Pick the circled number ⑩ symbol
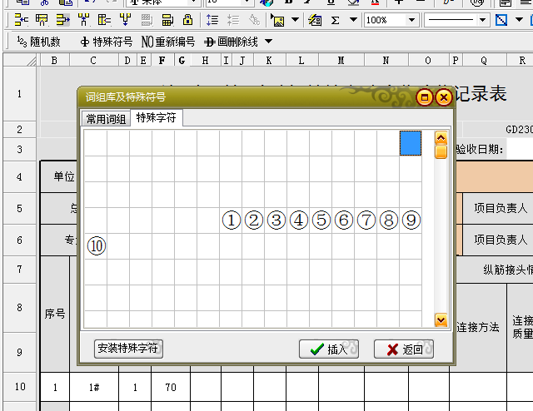The image size is (533, 411). pos(97,246)
